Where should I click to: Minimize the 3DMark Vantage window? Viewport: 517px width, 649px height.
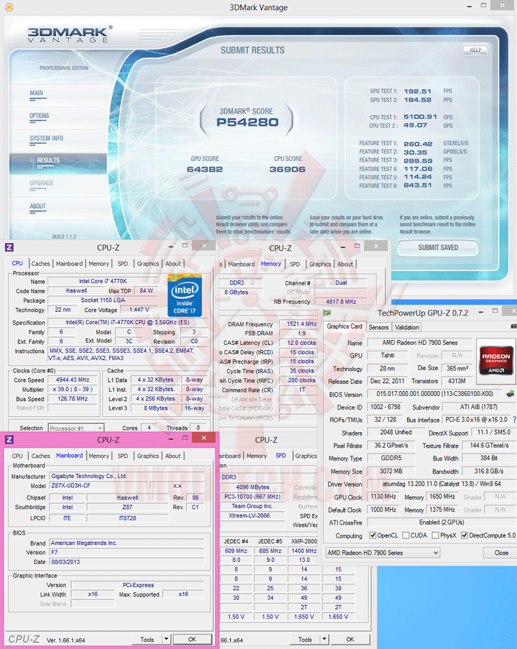point(469,6)
